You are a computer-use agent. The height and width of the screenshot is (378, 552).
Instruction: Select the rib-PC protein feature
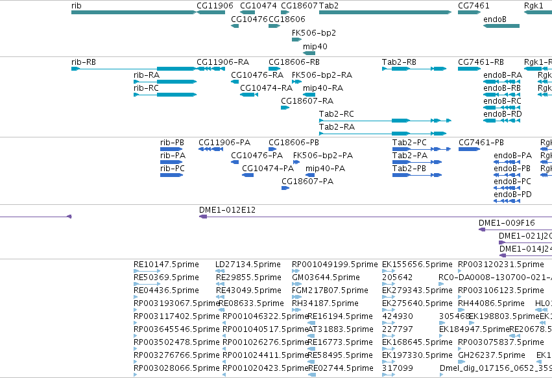pos(171,175)
